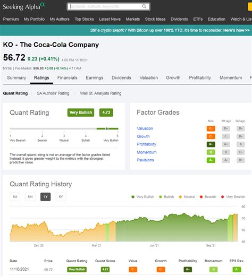Select the 1M history range button
Viewport: 252px width, 277px height.
(x=15, y=197)
